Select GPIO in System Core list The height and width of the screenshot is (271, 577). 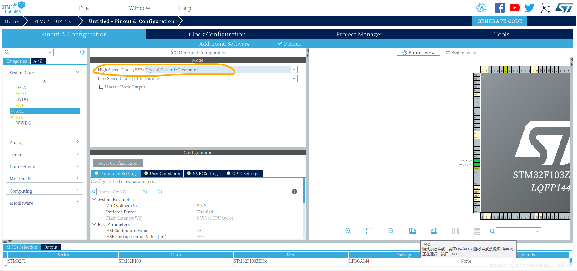point(21,93)
